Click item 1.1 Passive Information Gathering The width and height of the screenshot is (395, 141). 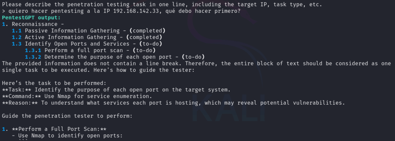89,31
